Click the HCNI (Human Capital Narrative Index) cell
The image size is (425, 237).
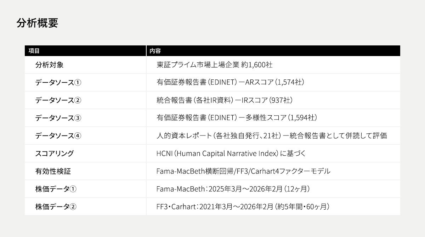click(231, 154)
